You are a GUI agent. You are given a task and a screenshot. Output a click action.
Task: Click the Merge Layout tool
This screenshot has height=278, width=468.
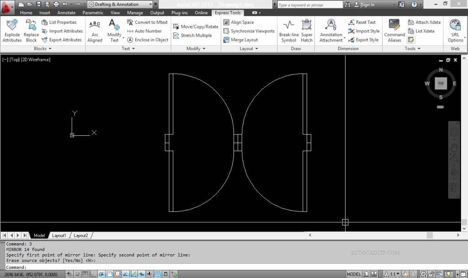[240, 40]
